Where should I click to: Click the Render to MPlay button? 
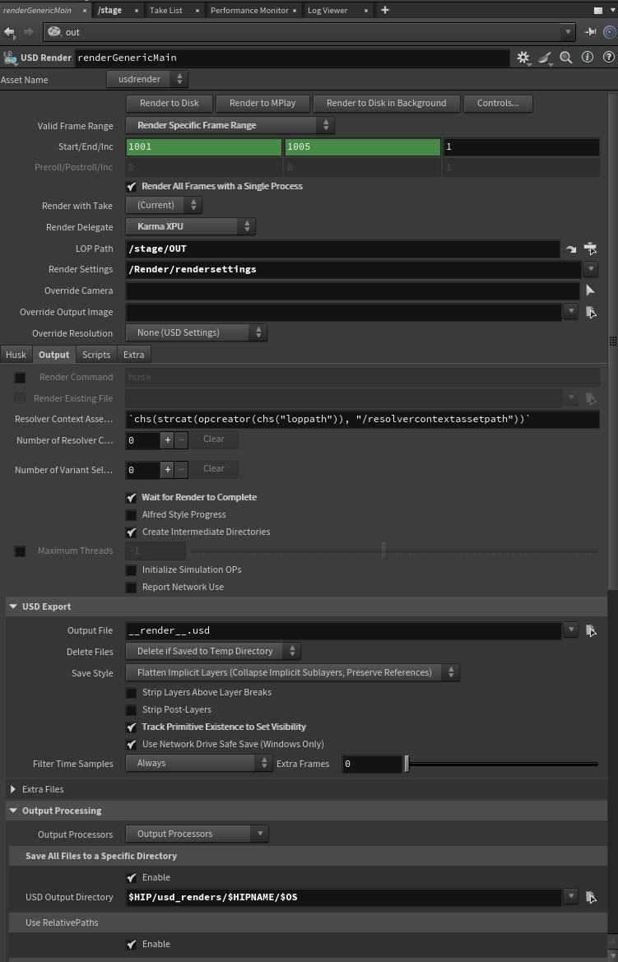[x=262, y=104]
